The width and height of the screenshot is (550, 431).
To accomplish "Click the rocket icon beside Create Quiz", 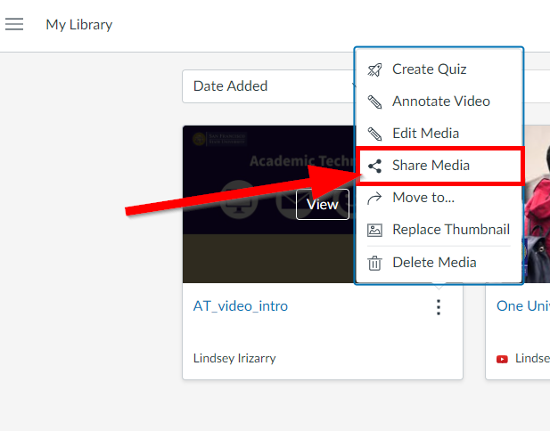I will click(x=374, y=69).
